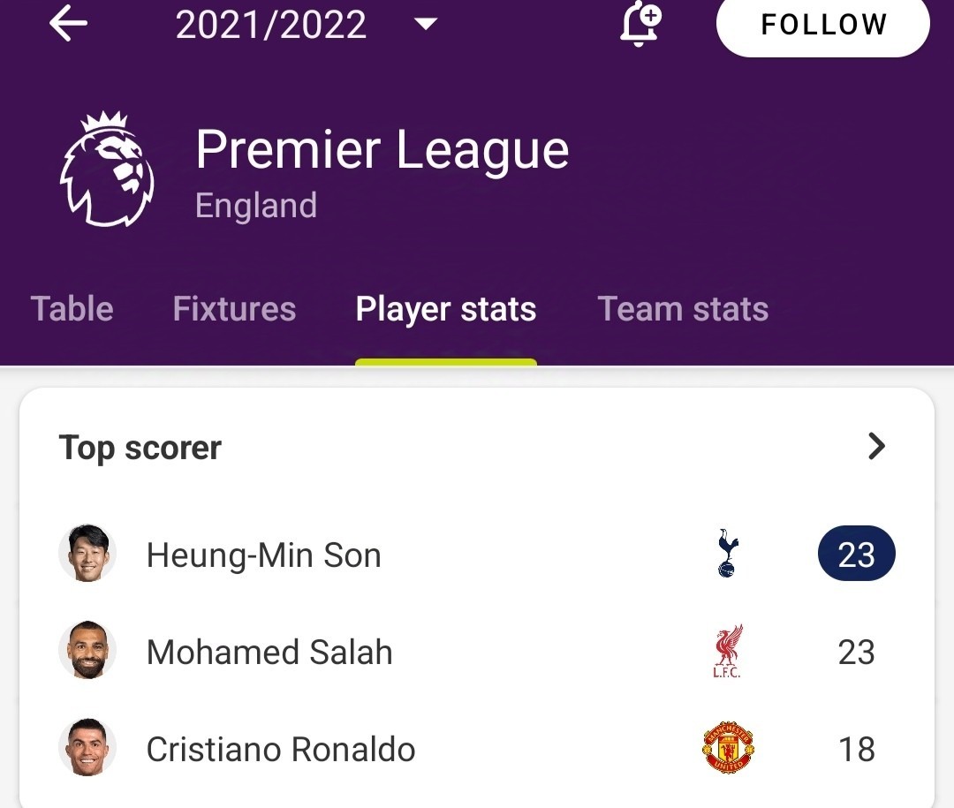Expand the Top scorer list chevron
Screen dimensions: 954x808
pos(876,446)
